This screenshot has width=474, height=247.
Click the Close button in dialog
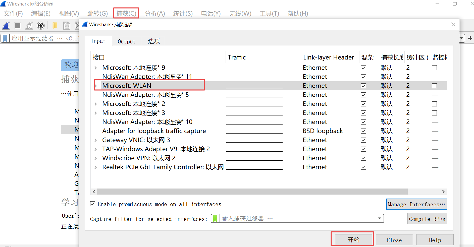click(x=394, y=240)
